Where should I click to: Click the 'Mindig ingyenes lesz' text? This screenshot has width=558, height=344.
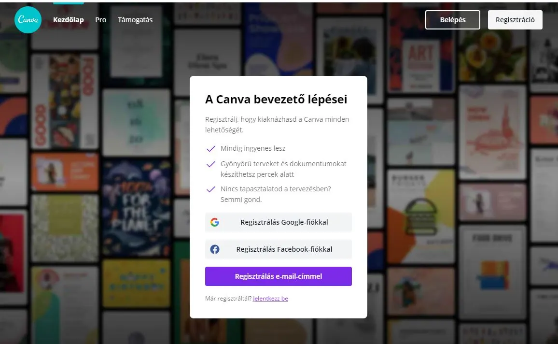[252, 148]
